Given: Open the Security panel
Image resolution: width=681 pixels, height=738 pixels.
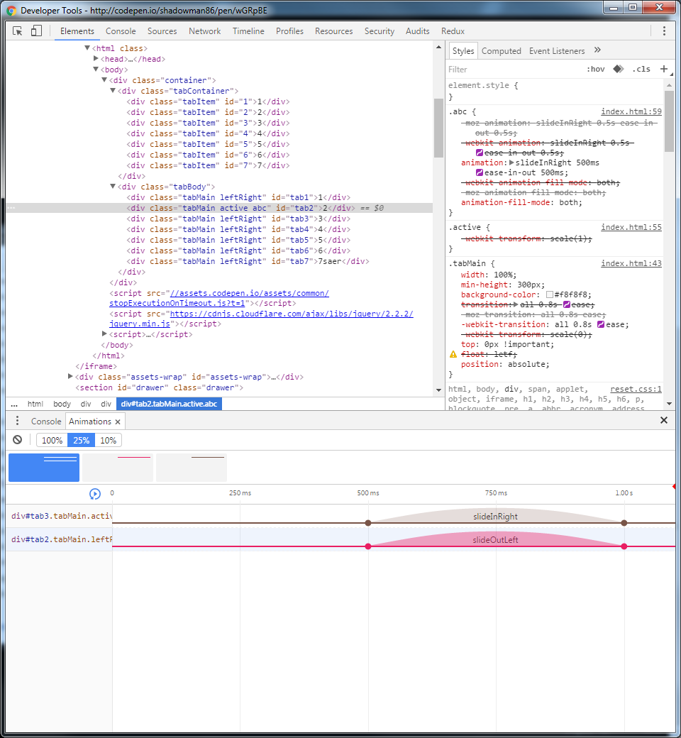Looking at the screenshot, I should [x=380, y=31].
